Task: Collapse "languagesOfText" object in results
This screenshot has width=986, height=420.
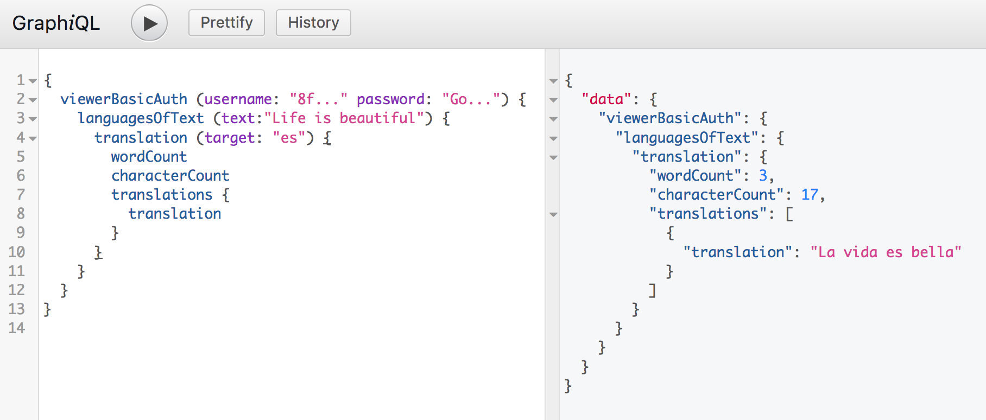Action: pyautogui.click(x=553, y=138)
